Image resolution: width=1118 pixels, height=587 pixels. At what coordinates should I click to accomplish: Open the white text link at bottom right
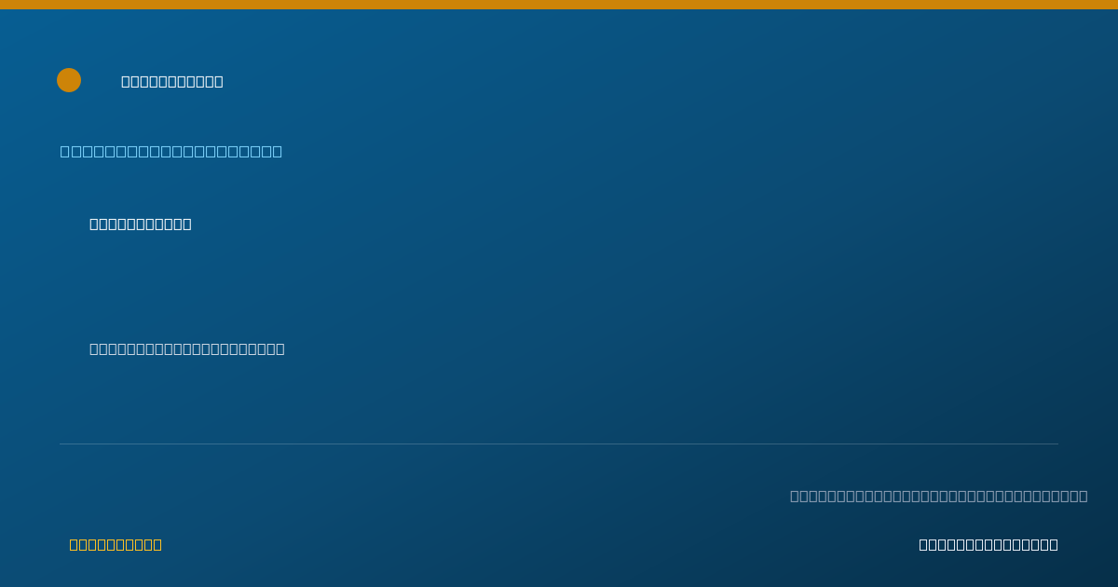[x=988, y=544]
